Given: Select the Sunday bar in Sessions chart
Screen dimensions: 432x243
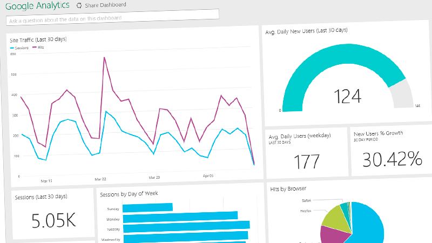Looking at the screenshot, I should [x=147, y=207].
